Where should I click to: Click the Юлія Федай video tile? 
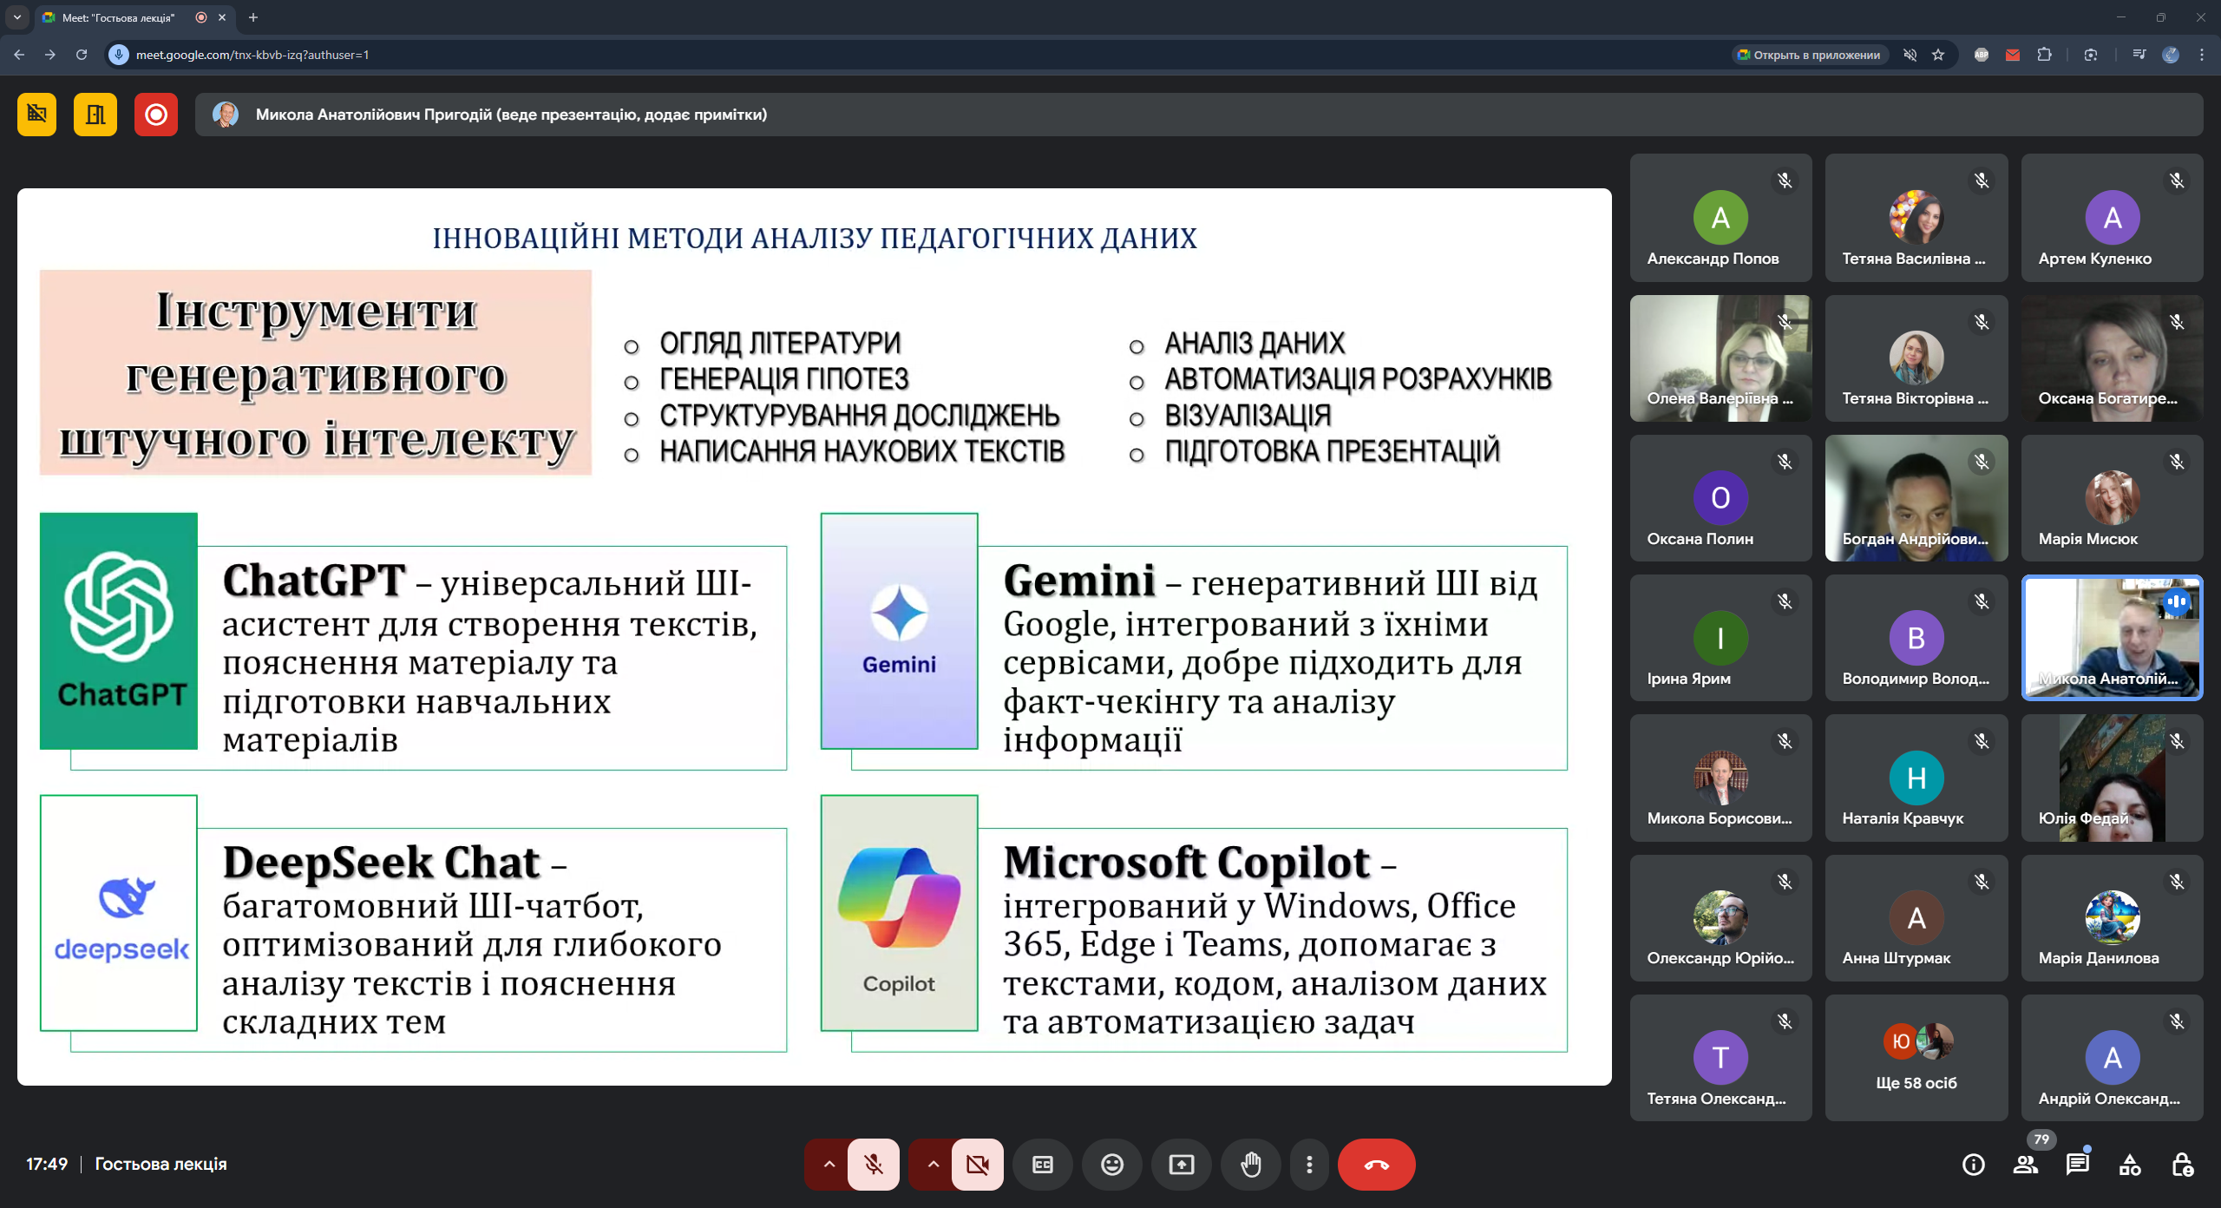[2112, 778]
